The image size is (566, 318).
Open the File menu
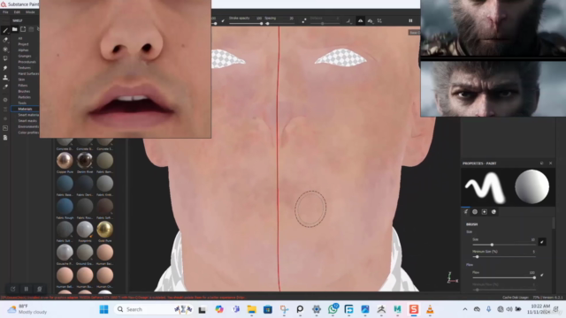tap(5, 12)
